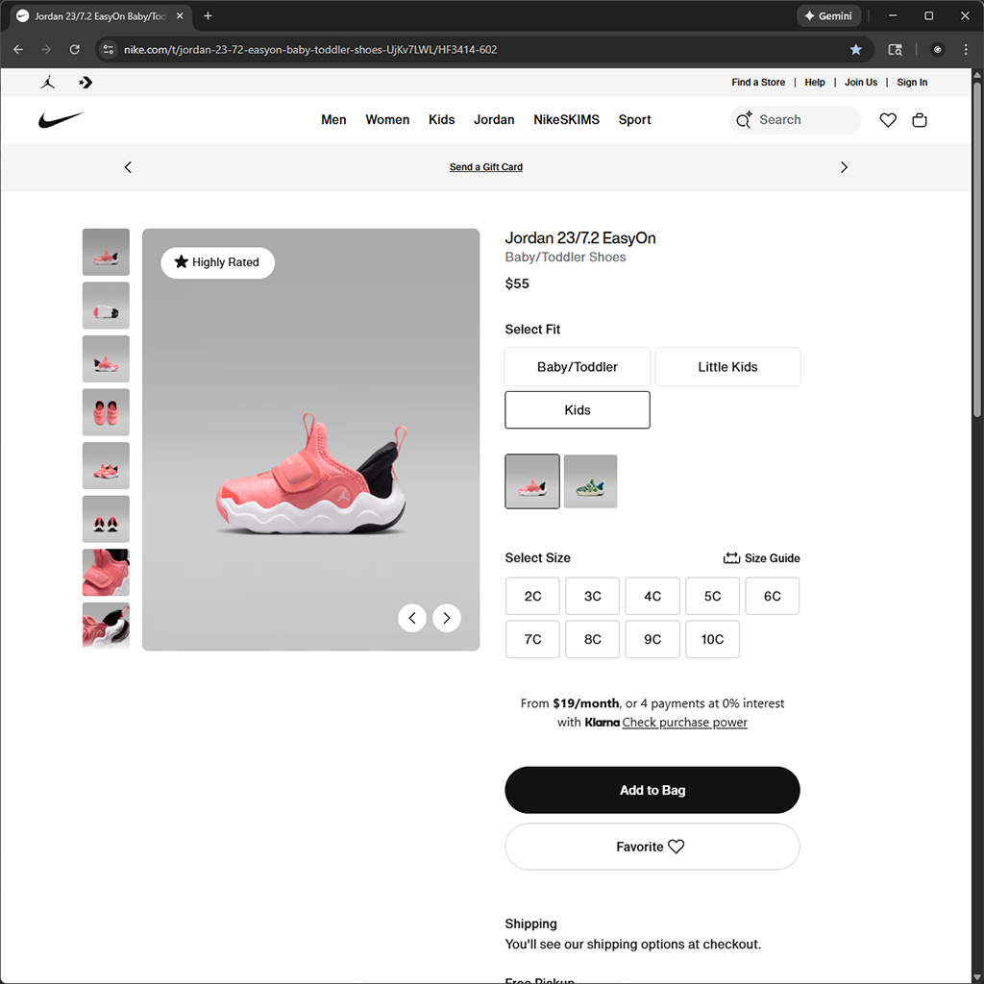
Task: Open Find a Store
Action: point(758,83)
